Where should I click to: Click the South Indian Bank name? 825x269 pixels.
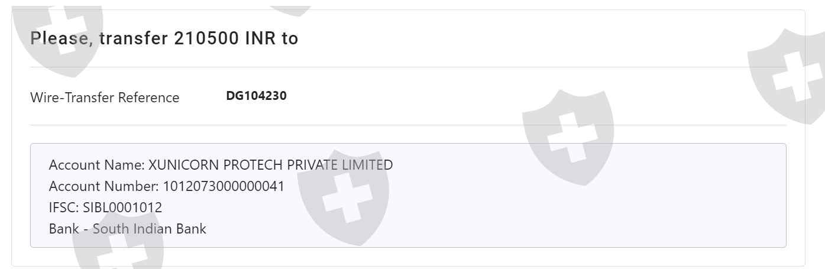(150, 229)
